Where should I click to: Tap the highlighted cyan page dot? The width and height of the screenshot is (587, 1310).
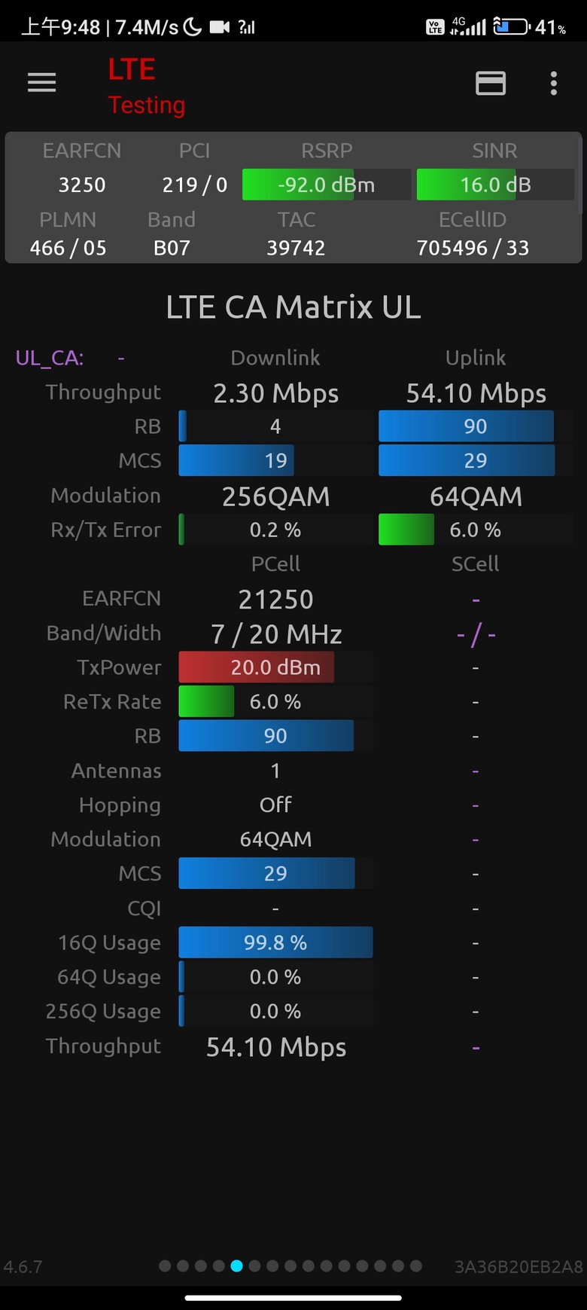[x=236, y=1266]
